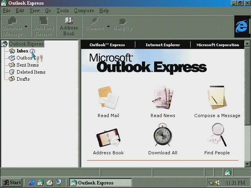Click the Download All clock icon

click(x=163, y=135)
